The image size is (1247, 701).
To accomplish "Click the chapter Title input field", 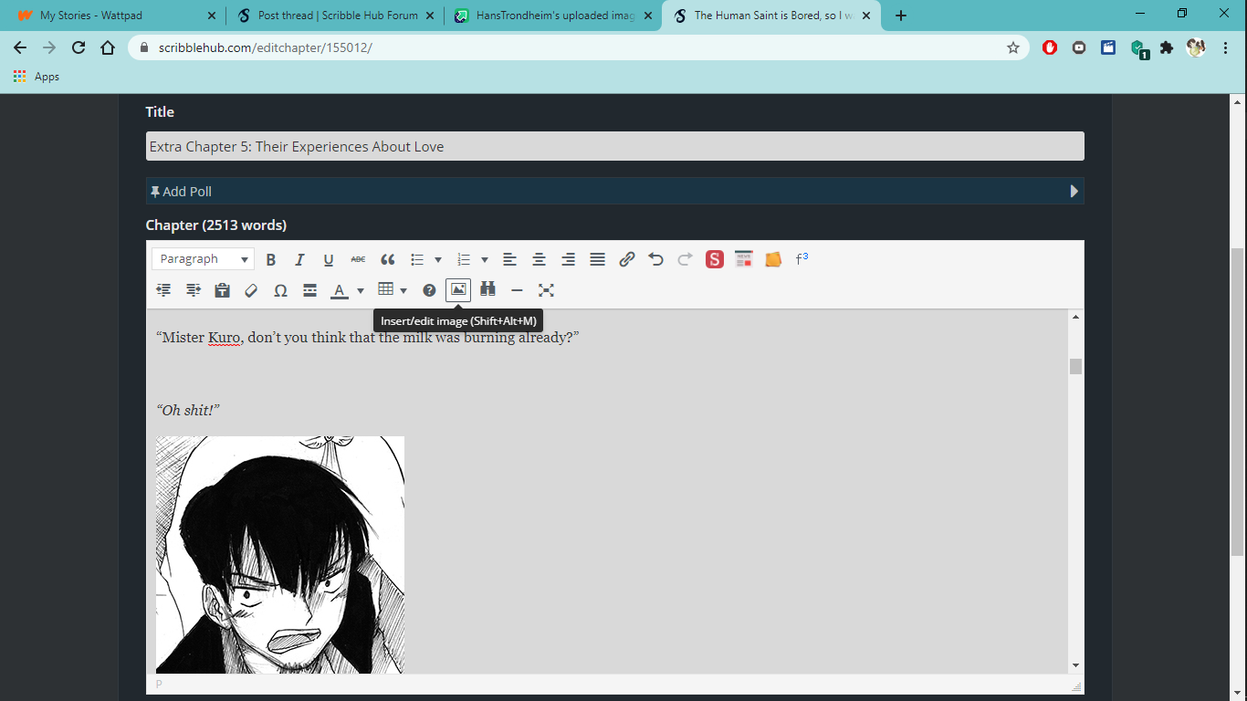I will click(x=614, y=146).
